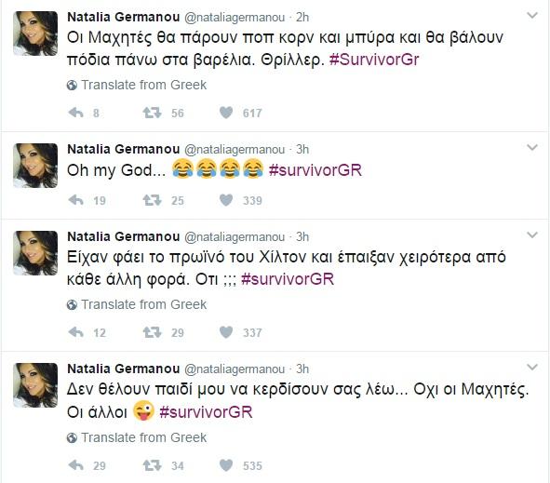
Task: Open the @nataliagermanou handle on the 2h tweet
Action: 235,18
